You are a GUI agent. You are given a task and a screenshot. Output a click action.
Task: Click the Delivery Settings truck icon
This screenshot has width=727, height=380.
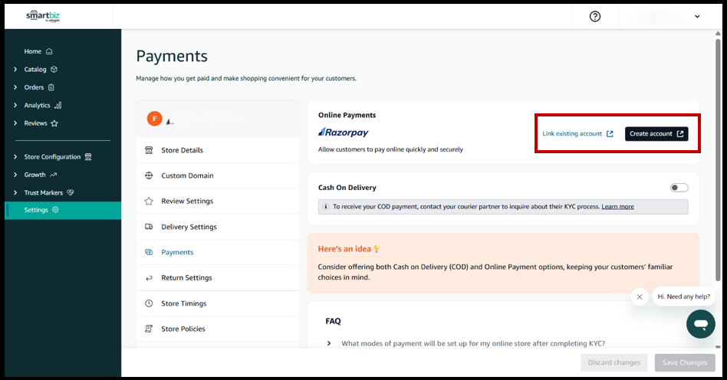(x=149, y=227)
